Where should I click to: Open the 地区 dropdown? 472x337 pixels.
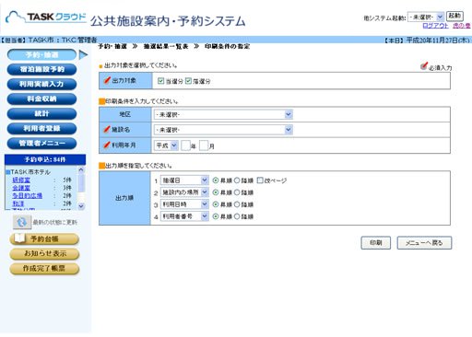[x=223, y=115]
